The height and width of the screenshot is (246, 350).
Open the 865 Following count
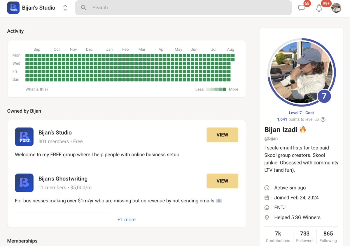point(328,237)
